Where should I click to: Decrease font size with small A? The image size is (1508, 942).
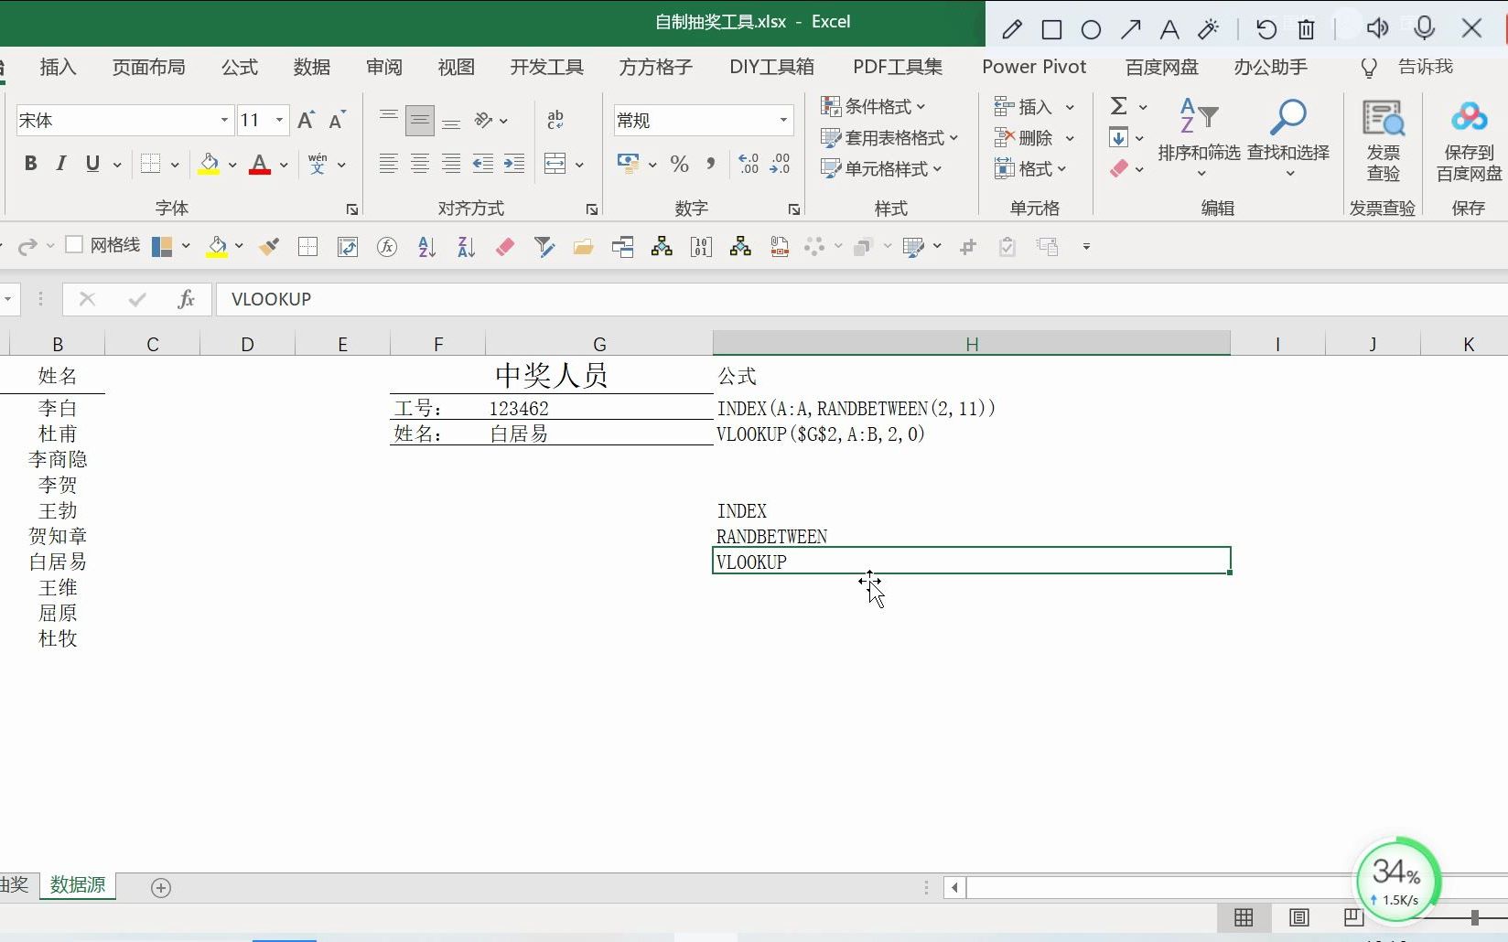(337, 120)
